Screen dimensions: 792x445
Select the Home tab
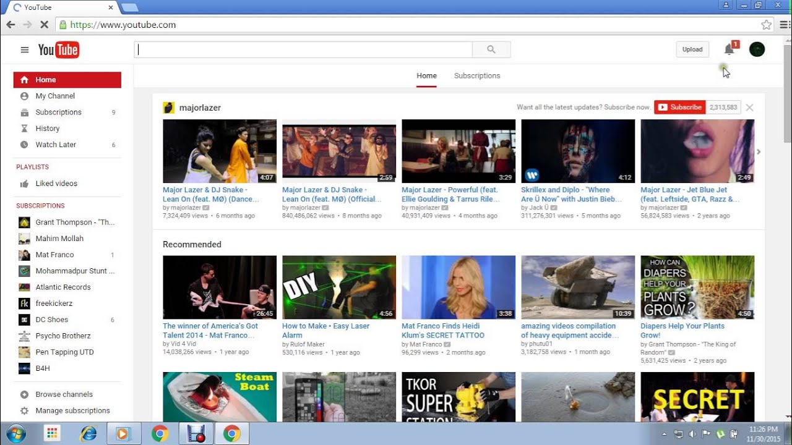pyautogui.click(x=426, y=76)
